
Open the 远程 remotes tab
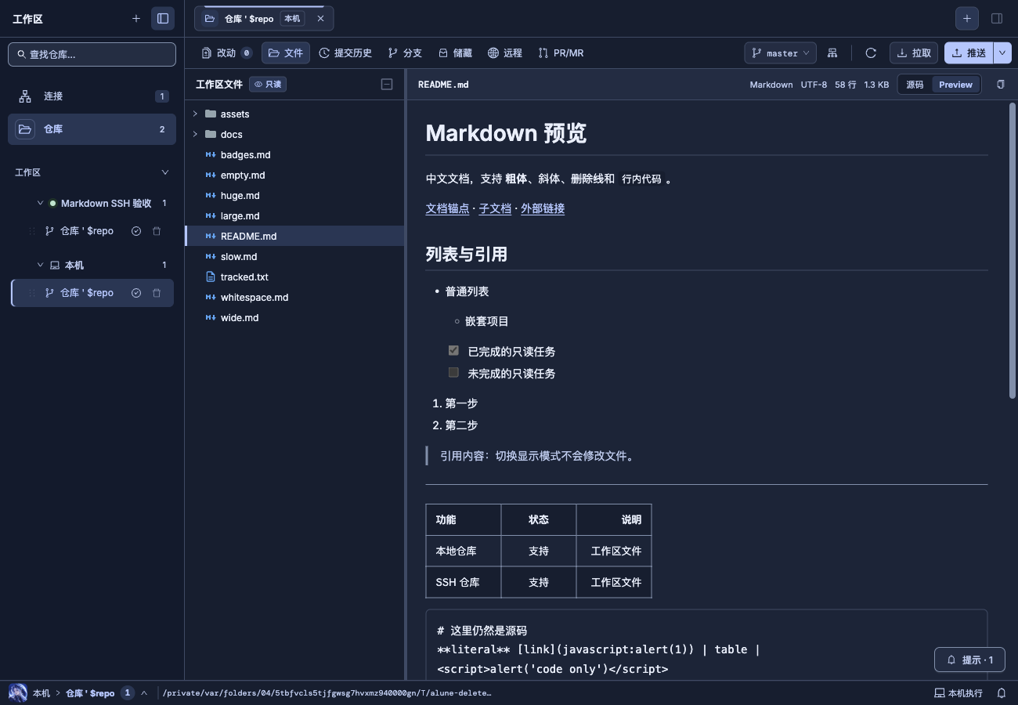[505, 52]
